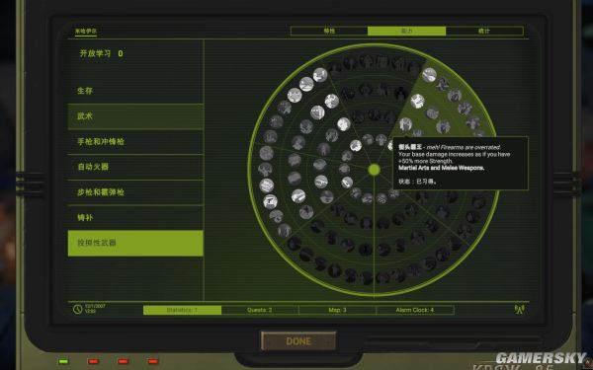Choose the 武术 skill category
Screen dimensions: 593x370
pos(135,116)
